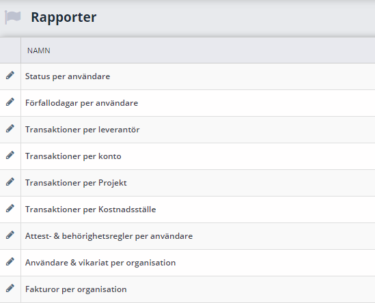Edit the Förfallodagar per användare report
The height and width of the screenshot is (303, 375).
pos(10,102)
